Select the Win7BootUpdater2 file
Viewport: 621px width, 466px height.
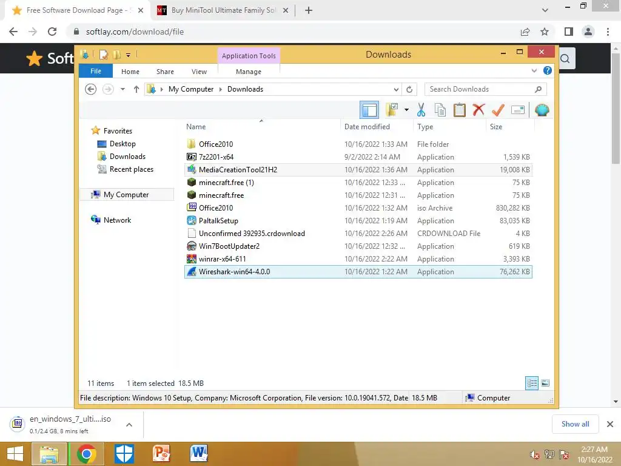[x=358, y=246]
